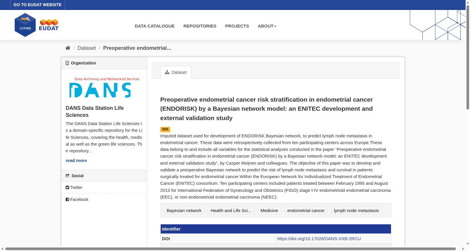Go to home via breadcrumb house icon

click(68, 48)
